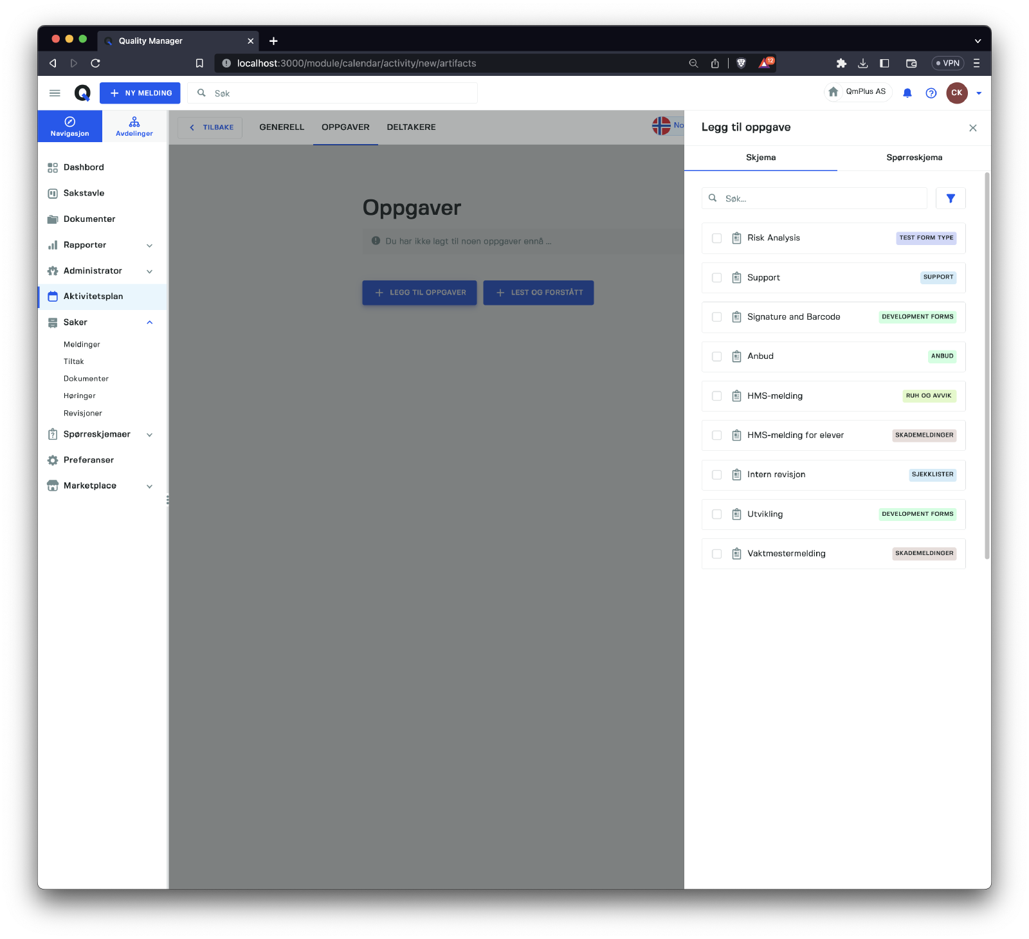Click the side panel vertical scrollbar
The width and height of the screenshot is (1029, 939).
[x=987, y=367]
